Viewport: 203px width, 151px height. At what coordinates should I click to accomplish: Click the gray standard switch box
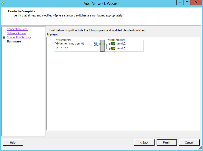(x=102, y=46)
